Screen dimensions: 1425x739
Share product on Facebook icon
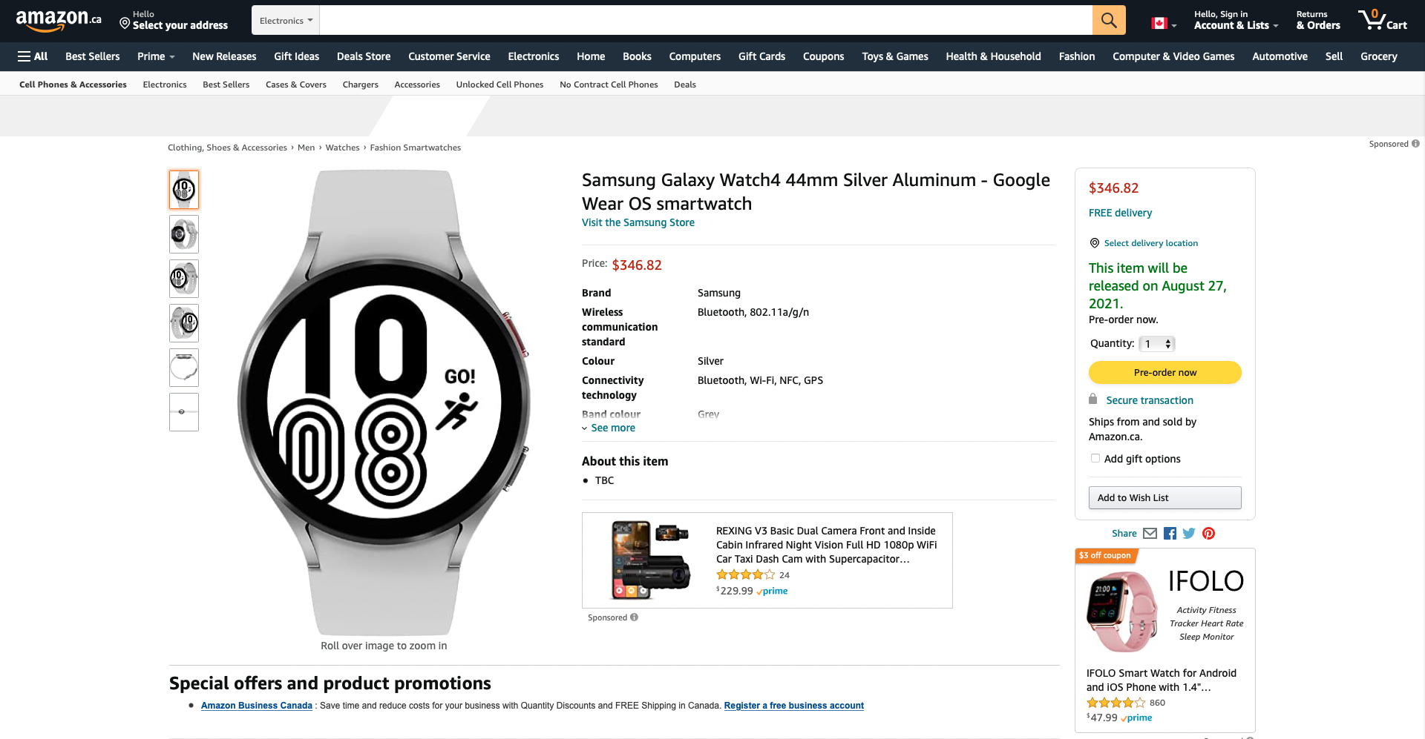1170,534
